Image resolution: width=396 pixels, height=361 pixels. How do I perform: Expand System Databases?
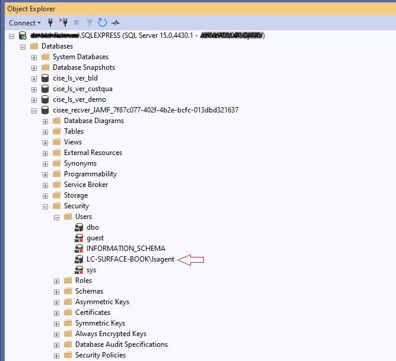click(34, 58)
